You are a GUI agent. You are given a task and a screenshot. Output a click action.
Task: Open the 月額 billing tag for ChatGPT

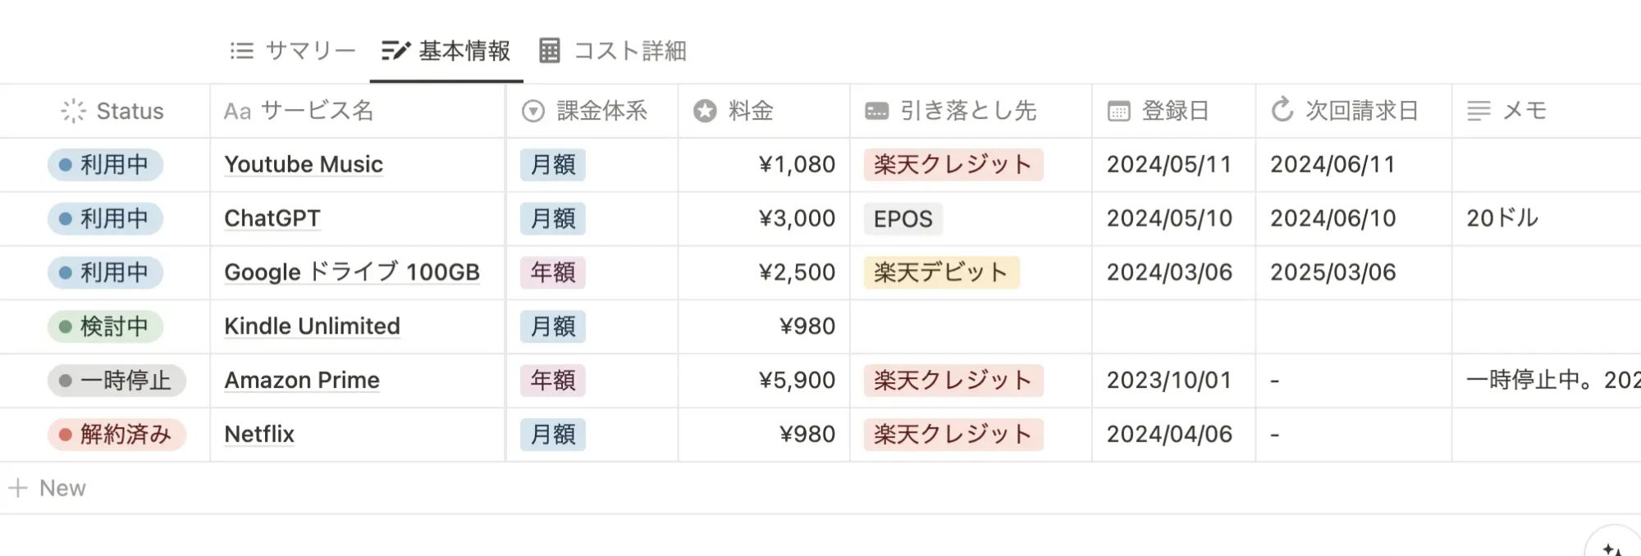click(x=553, y=219)
